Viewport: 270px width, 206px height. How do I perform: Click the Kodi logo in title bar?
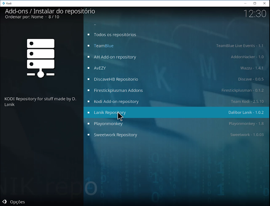click(3, 3)
